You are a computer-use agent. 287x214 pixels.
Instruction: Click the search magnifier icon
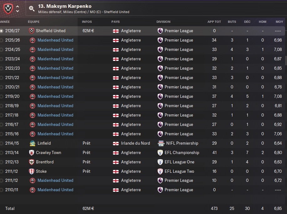[x=32, y=9]
